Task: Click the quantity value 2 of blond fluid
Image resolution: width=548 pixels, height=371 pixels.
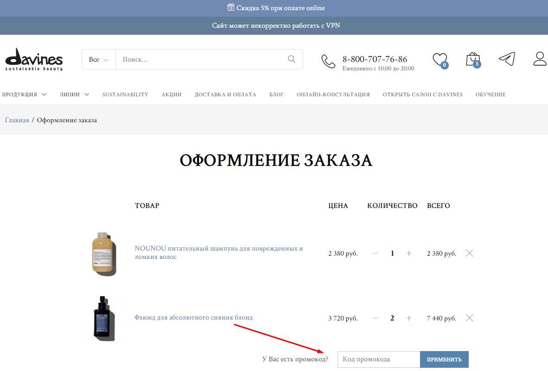Action: tap(392, 318)
